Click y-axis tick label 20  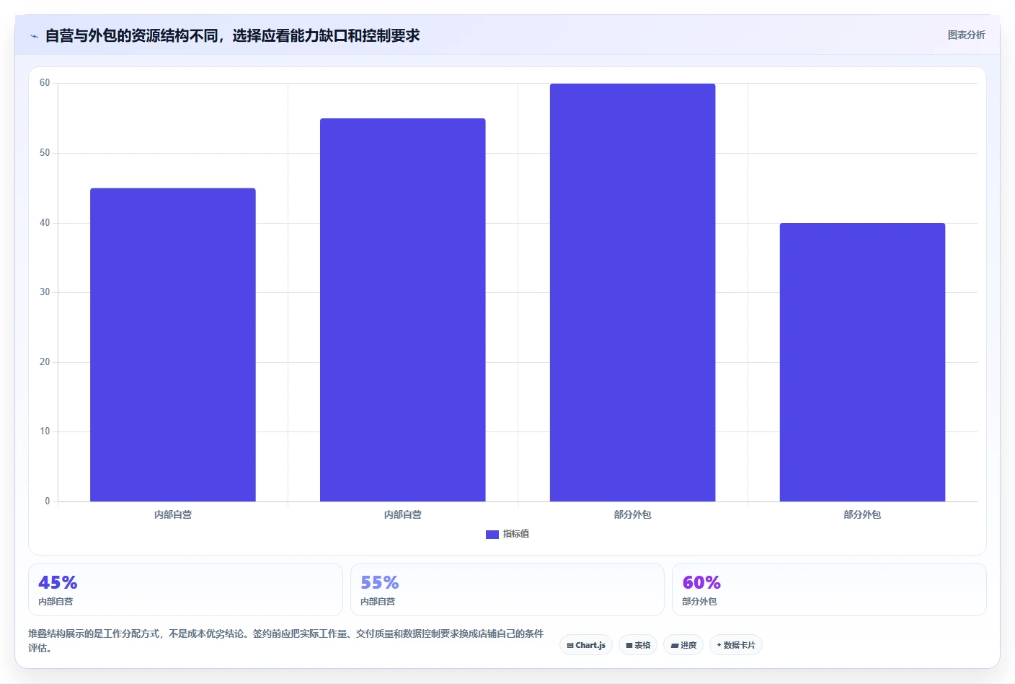click(45, 362)
